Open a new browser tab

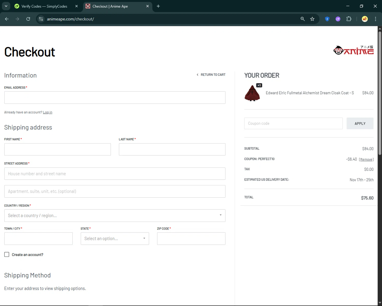(158, 6)
